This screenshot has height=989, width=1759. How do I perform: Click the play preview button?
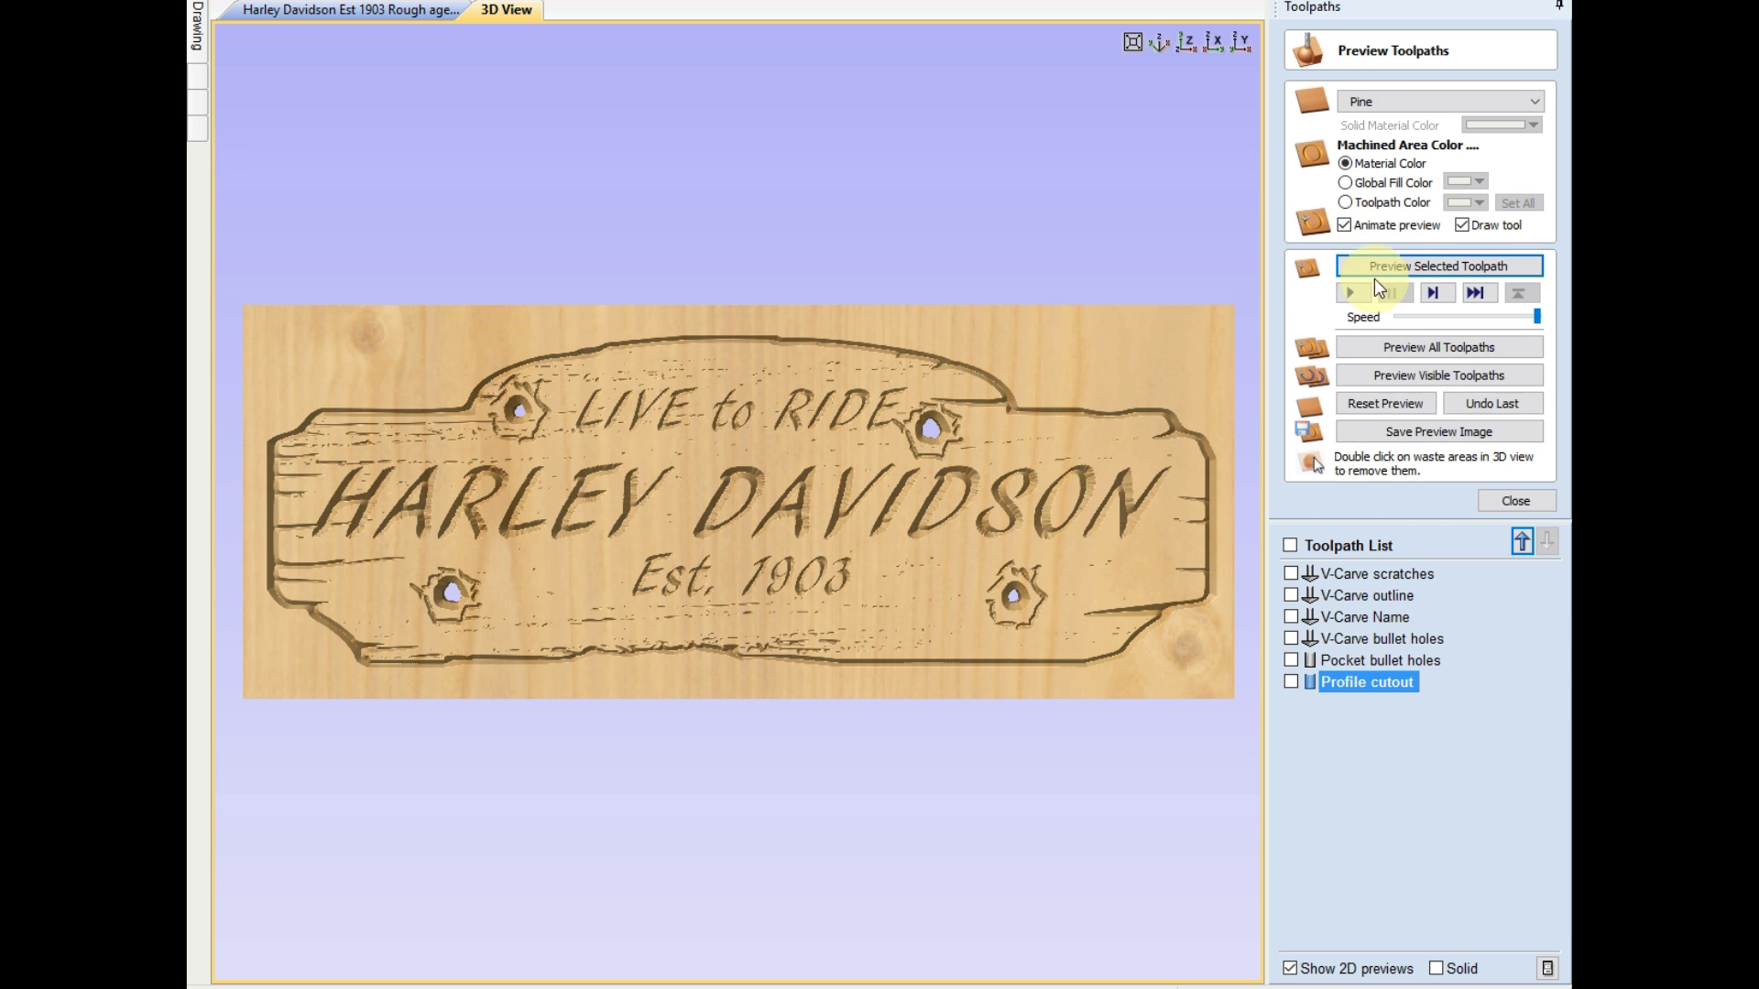click(1352, 293)
